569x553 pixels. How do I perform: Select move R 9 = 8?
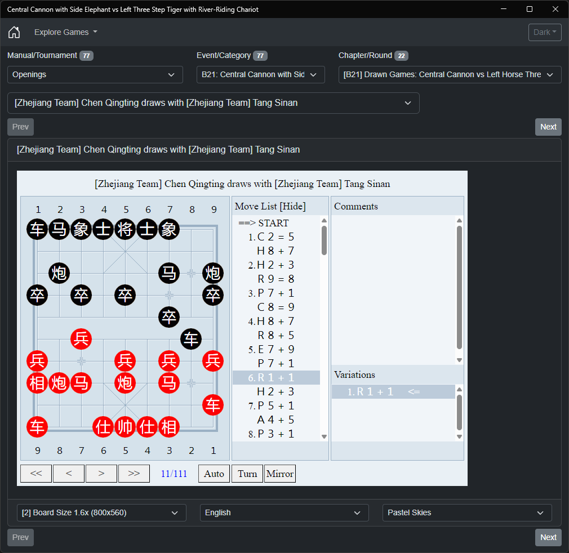(276, 279)
